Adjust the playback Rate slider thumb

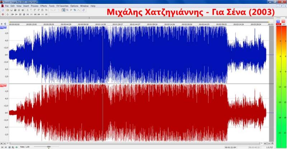pos(49,146)
